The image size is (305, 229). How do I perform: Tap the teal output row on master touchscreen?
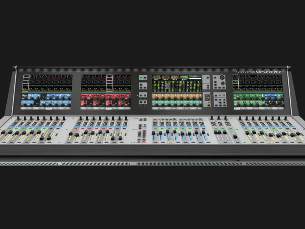177,103
